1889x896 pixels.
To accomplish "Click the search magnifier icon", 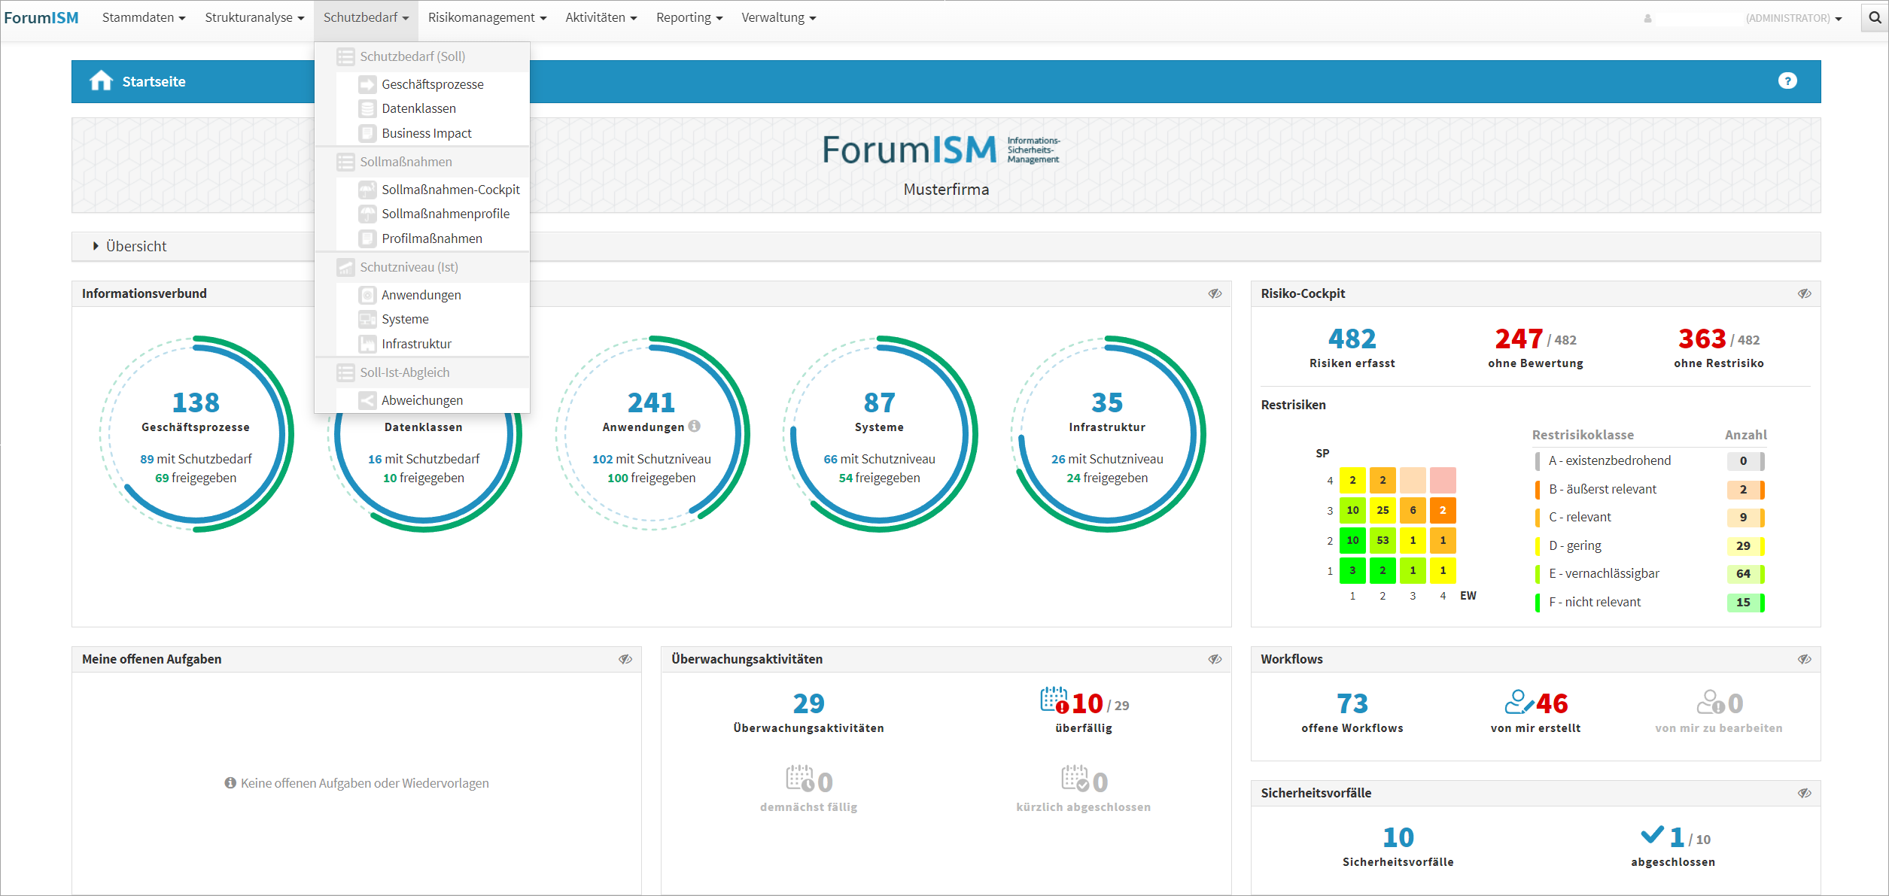I will pyautogui.click(x=1874, y=17).
